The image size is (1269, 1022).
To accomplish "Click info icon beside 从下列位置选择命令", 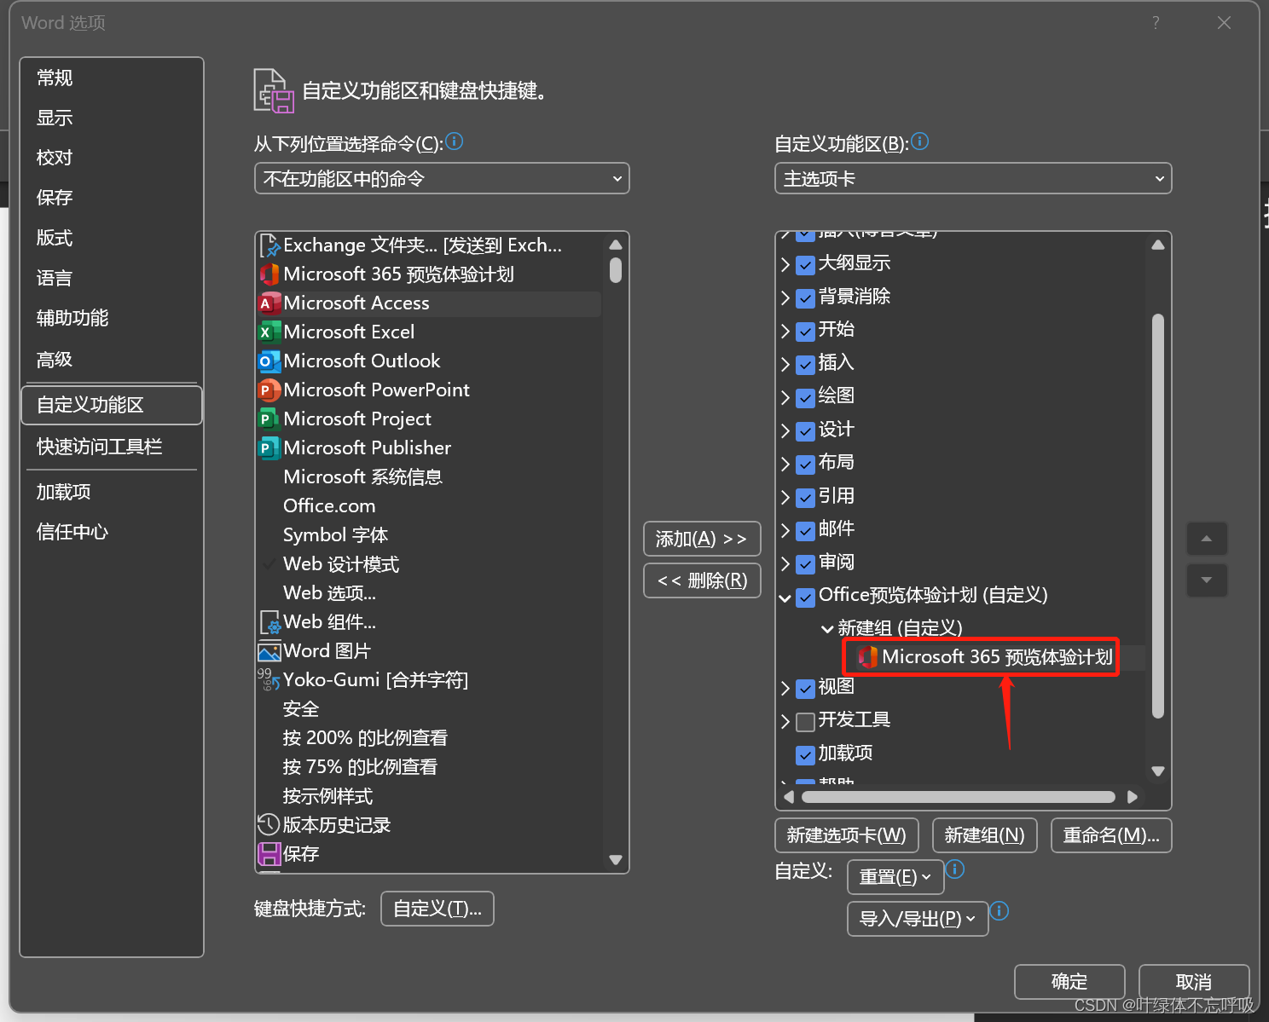I will point(455,141).
